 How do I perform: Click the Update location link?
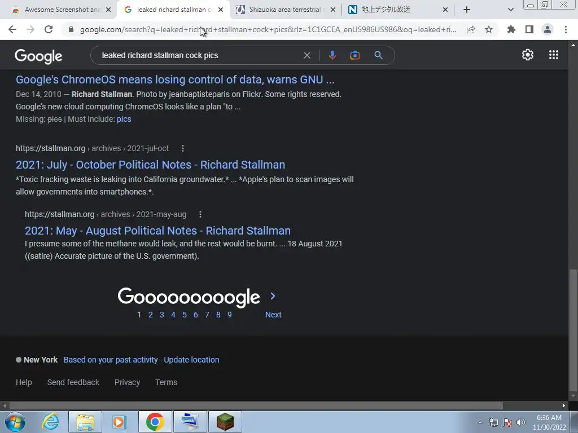191,360
